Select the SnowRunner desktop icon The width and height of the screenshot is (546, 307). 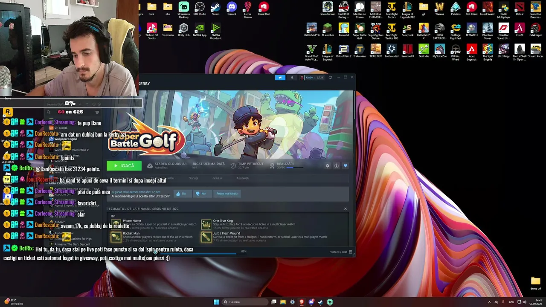[328, 9]
